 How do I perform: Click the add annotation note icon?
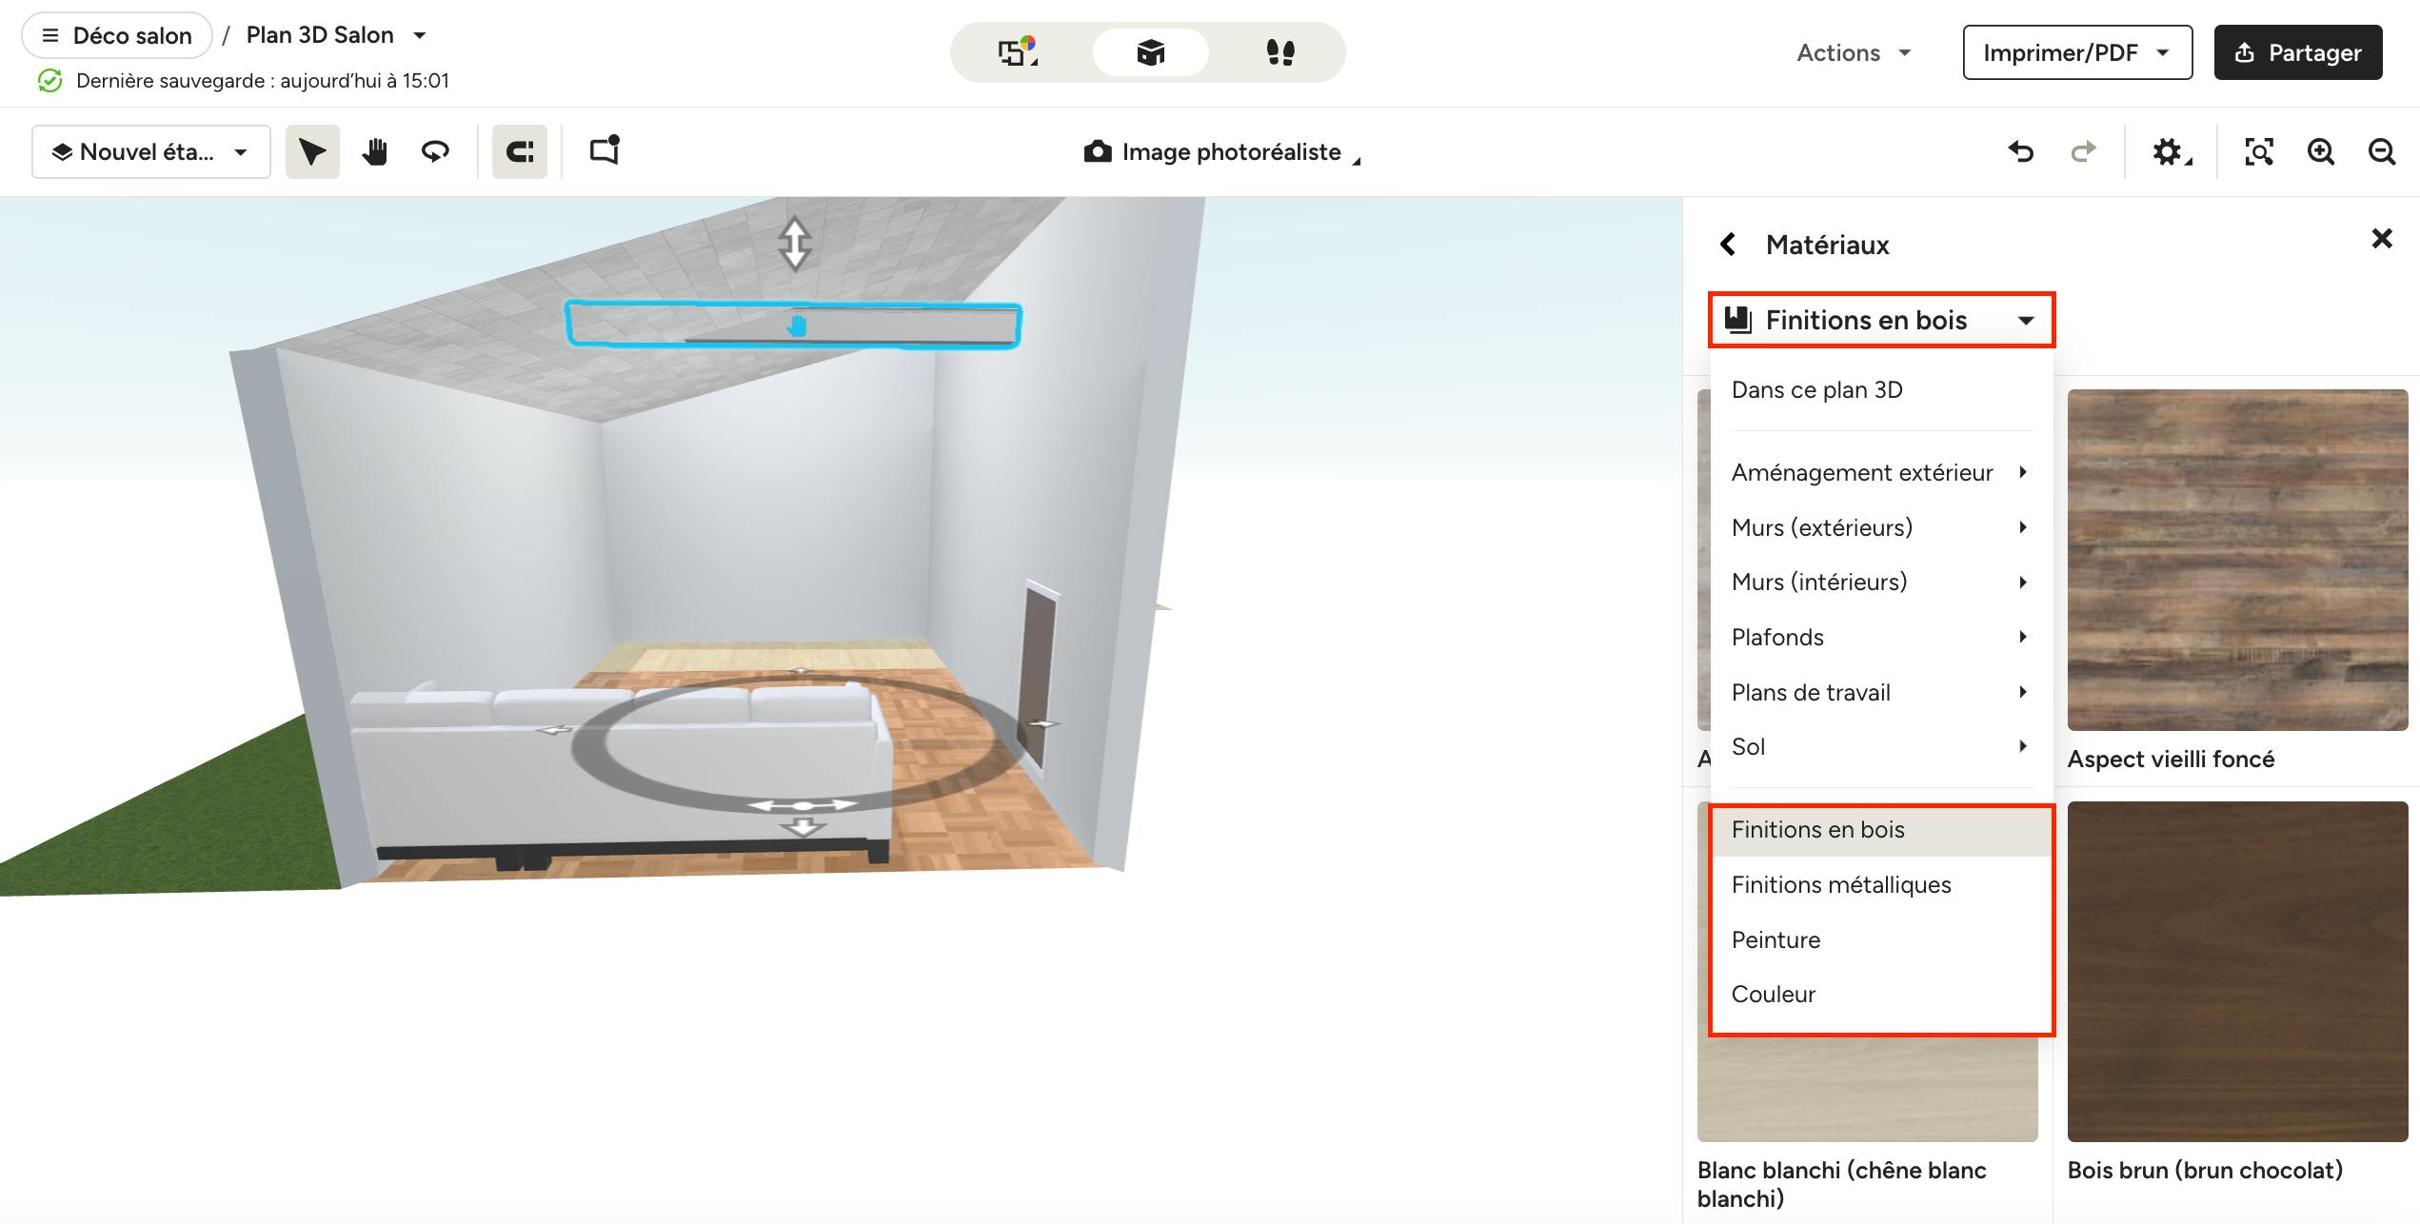(x=605, y=151)
